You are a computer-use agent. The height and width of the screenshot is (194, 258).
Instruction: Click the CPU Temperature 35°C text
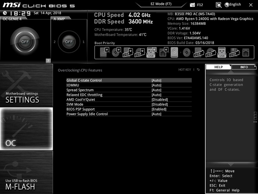pyautogui.click(x=113, y=30)
